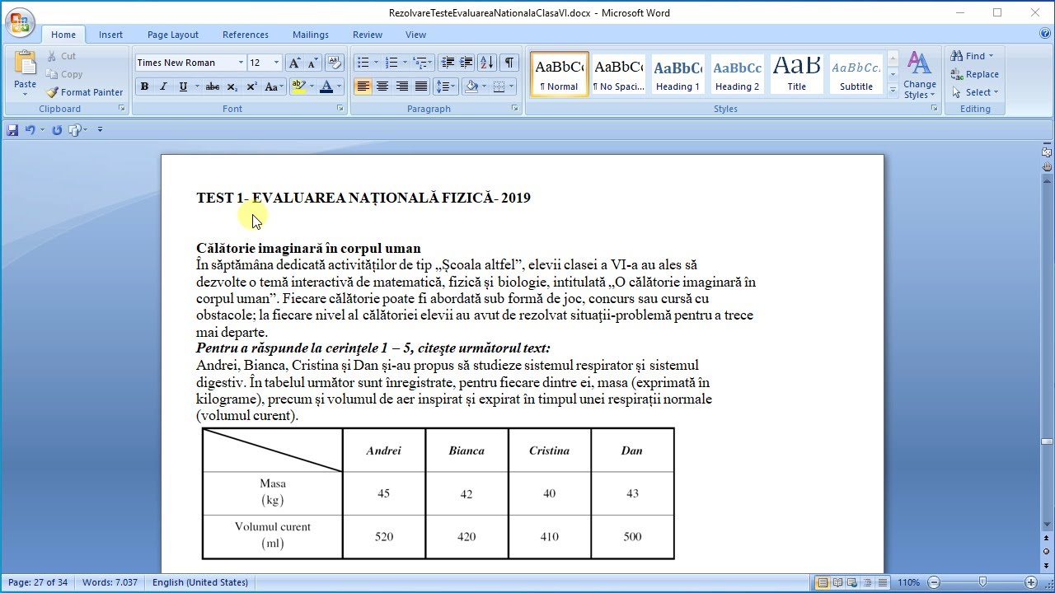
Task: Click the bullets list icon
Action: pyautogui.click(x=363, y=63)
